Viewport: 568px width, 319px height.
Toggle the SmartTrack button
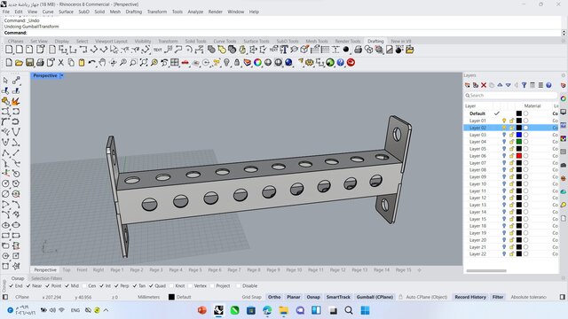tap(338, 297)
